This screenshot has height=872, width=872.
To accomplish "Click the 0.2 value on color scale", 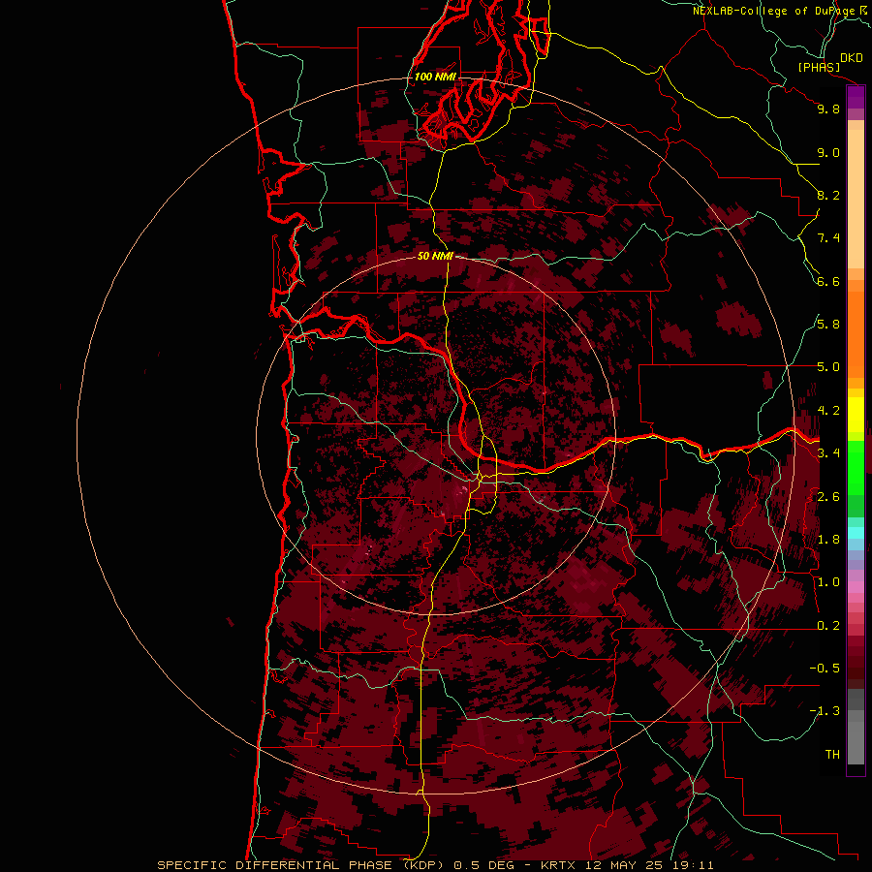I will [828, 626].
